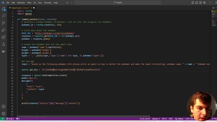Click the remote window indicator in the status bar

pyautogui.click(x=2, y=119)
